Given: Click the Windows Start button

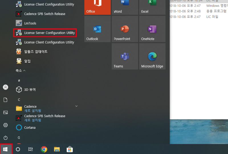Looking at the screenshot, I should 5,149.
